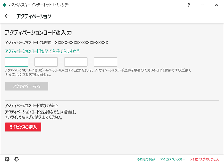
Task: Open the support agent icon beside the gear
Action: [17, 159]
